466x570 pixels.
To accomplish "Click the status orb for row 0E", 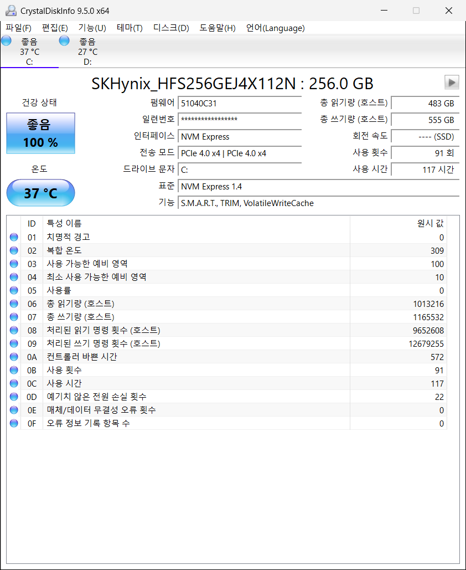I will point(14,410).
